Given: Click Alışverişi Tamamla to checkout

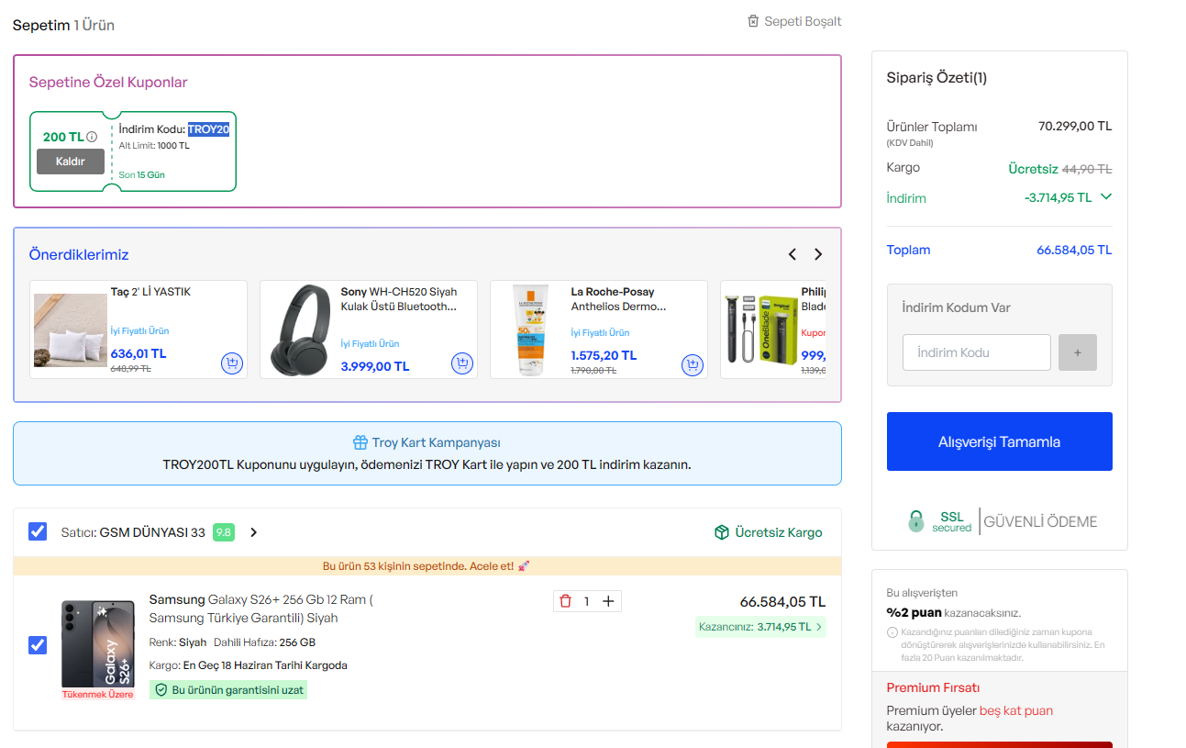Looking at the screenshot, I should click(x=1000, y=441).
